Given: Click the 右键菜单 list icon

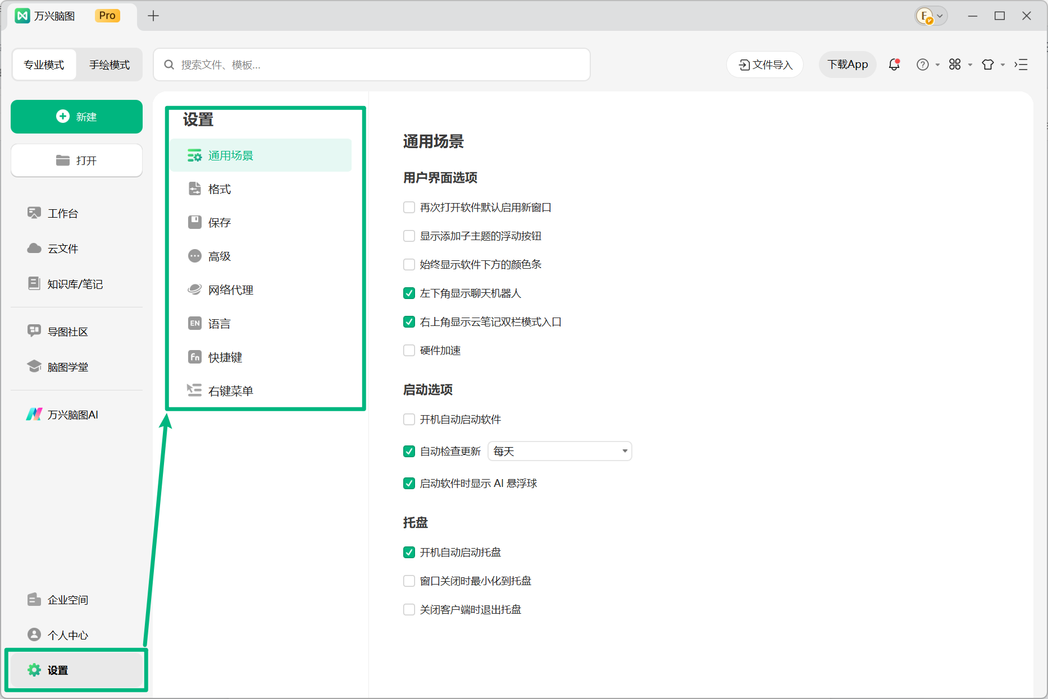Looking at the screenshot, I should 194,390.
